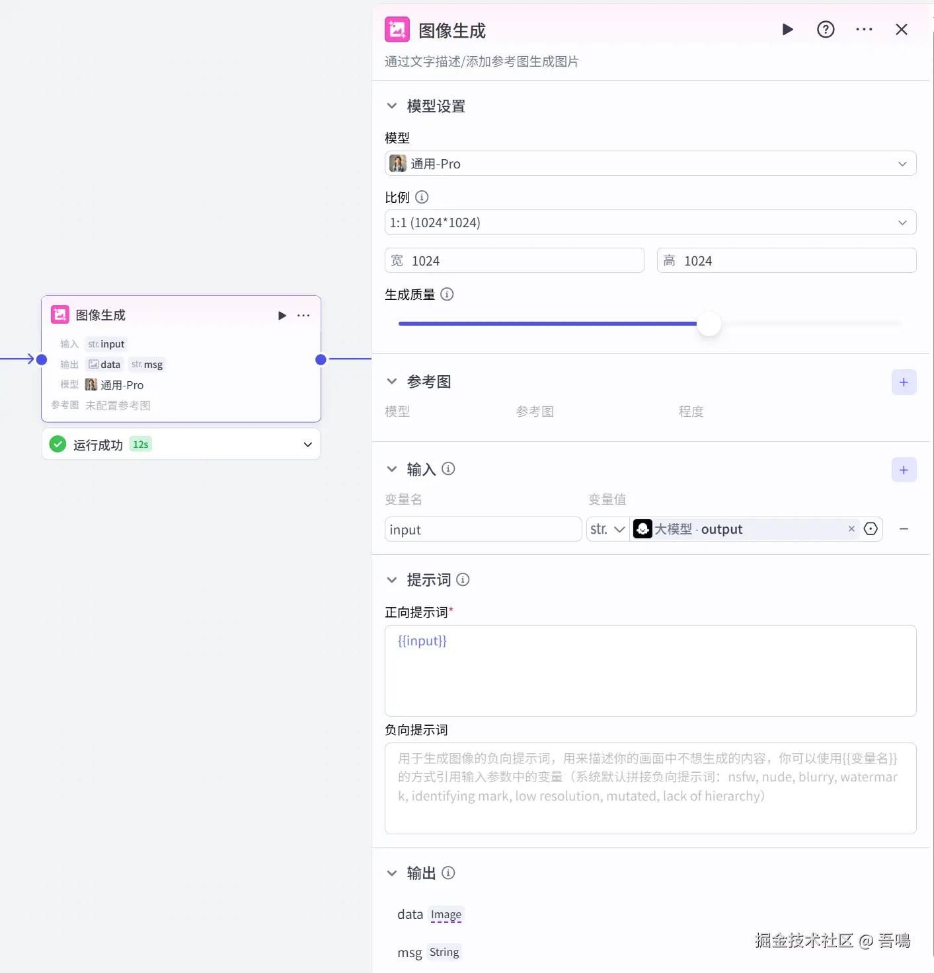
Task: Open the str. type dropdown in input row
Action: [x=607, y=529]
